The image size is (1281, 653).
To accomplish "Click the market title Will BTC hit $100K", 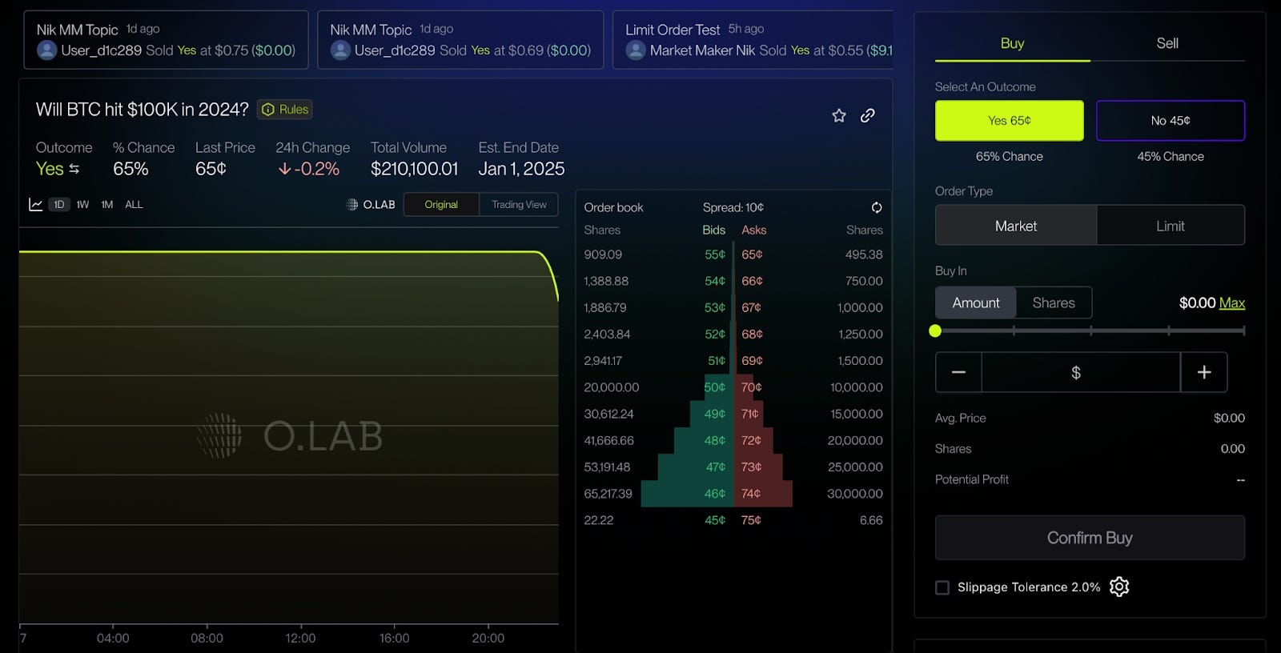I will [142, 110].
